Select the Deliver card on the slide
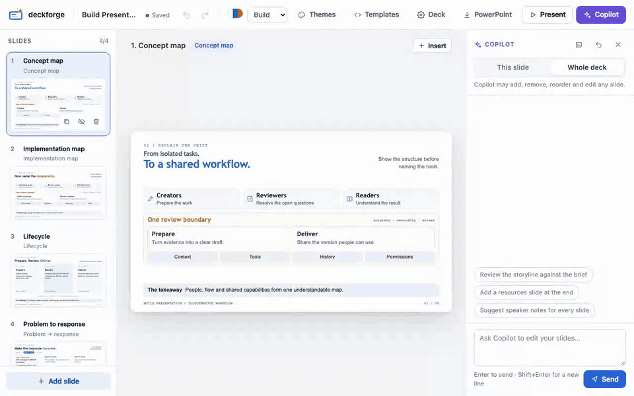The image size is (634, 396). [x=363, y=238]
